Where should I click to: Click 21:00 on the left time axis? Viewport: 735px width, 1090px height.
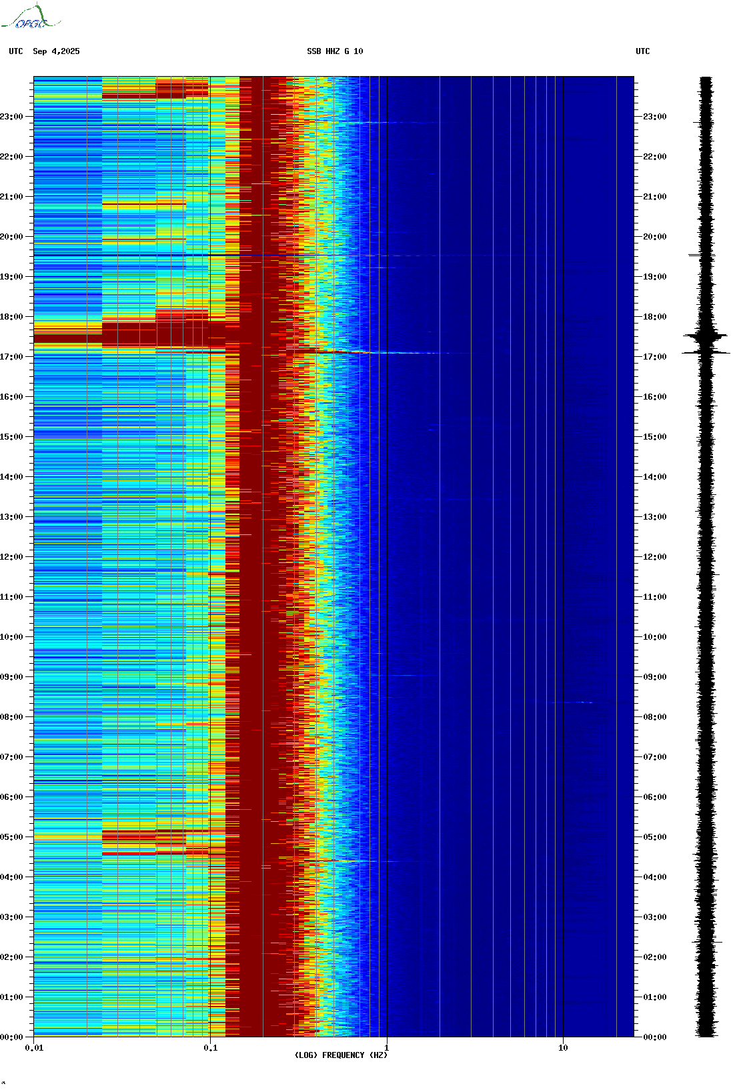(x=11, y=197)
